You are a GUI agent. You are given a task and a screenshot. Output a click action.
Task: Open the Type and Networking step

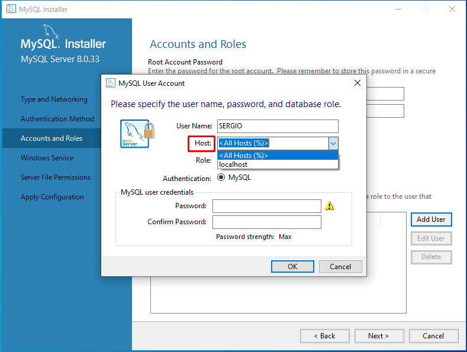pyautogui.click(x=54, y=99)
